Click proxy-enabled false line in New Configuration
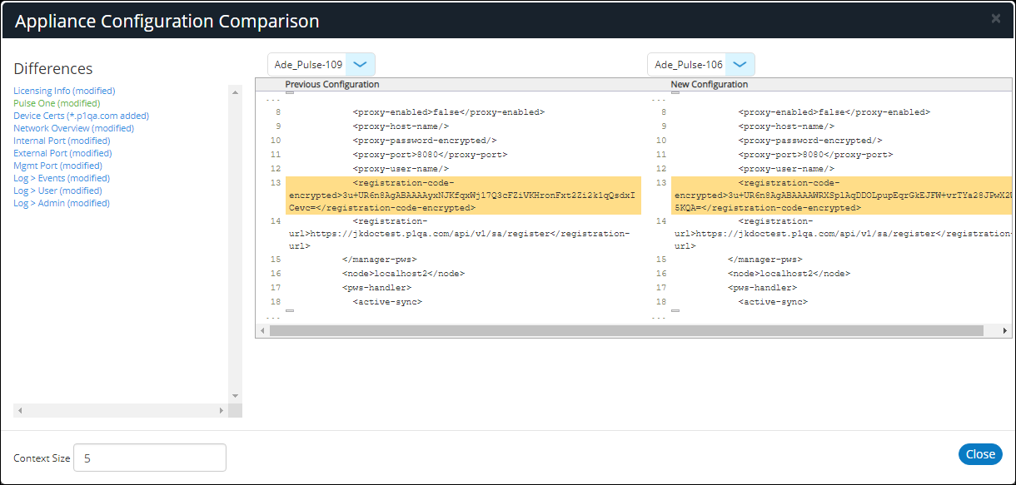The height and width of the screenshot is (485, 1016). pos(834,112)
